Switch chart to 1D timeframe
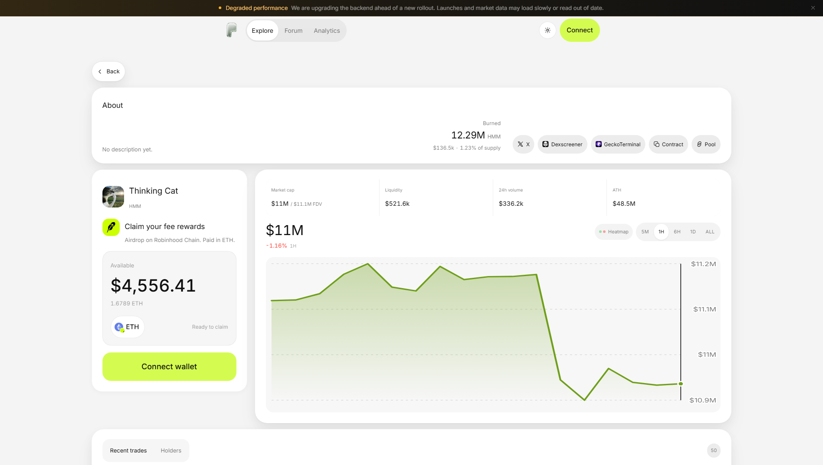 tap(693, 232)
